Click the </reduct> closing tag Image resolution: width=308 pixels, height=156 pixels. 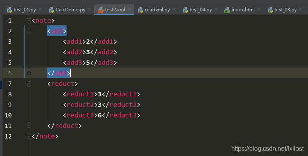(65, 126)
